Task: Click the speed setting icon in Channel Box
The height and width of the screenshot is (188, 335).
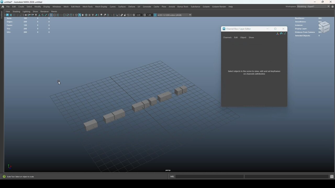Action: [281, 33]
